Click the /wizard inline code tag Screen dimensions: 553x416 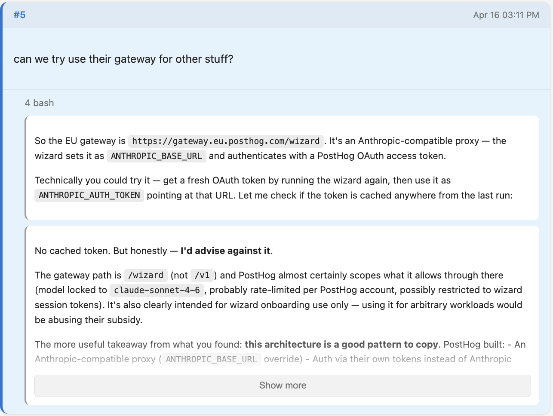(146, 275)
